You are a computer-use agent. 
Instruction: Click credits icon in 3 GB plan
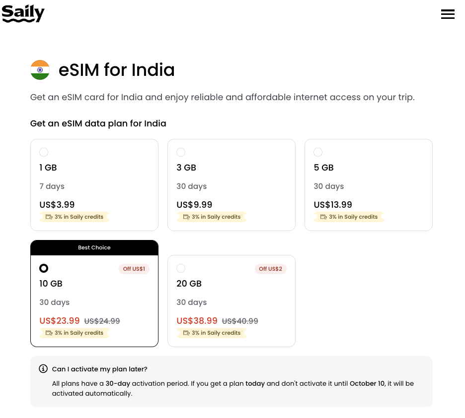(x=186, y=217)
